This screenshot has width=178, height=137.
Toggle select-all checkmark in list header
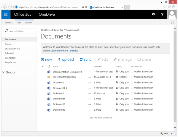43,66
